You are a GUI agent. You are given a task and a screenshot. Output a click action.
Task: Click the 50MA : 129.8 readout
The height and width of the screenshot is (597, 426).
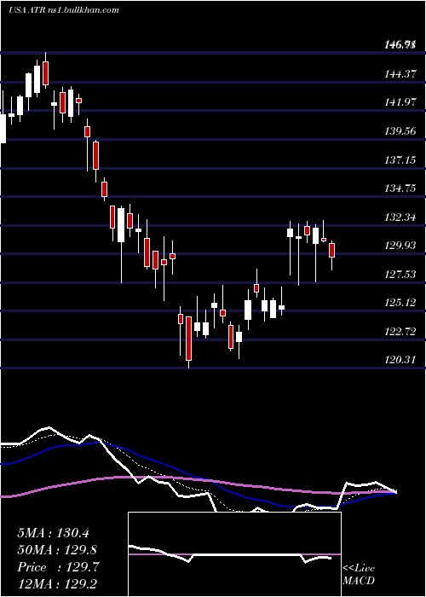(x=57, y=550)
